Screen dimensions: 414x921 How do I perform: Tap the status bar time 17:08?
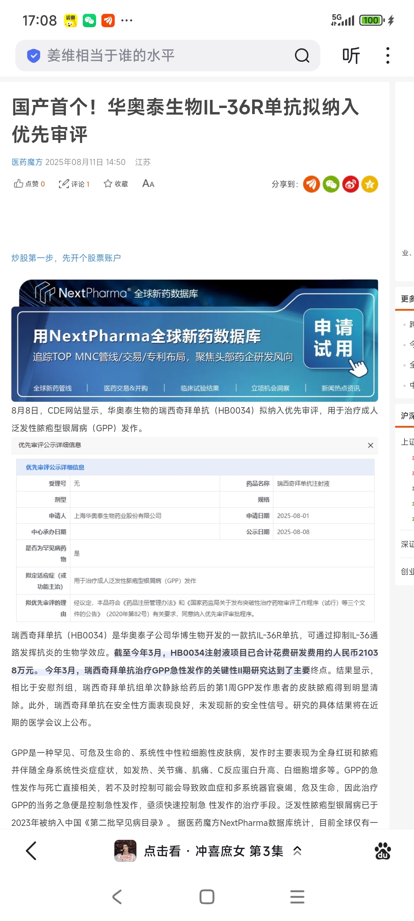[40, 20]
